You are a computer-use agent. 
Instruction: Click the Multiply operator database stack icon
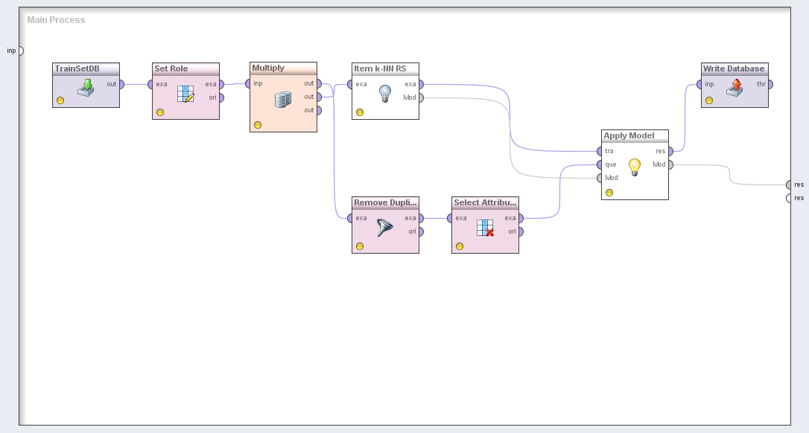283,100
